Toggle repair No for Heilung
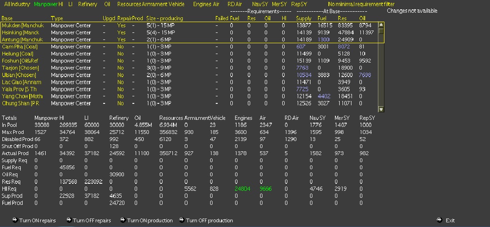The width and height of the screenshot is (490, 227). (x=120, y=54)
